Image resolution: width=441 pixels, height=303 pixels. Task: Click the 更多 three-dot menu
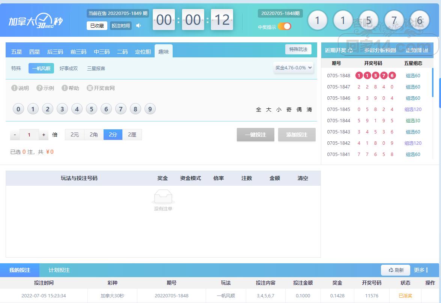(x=427, y=270)
